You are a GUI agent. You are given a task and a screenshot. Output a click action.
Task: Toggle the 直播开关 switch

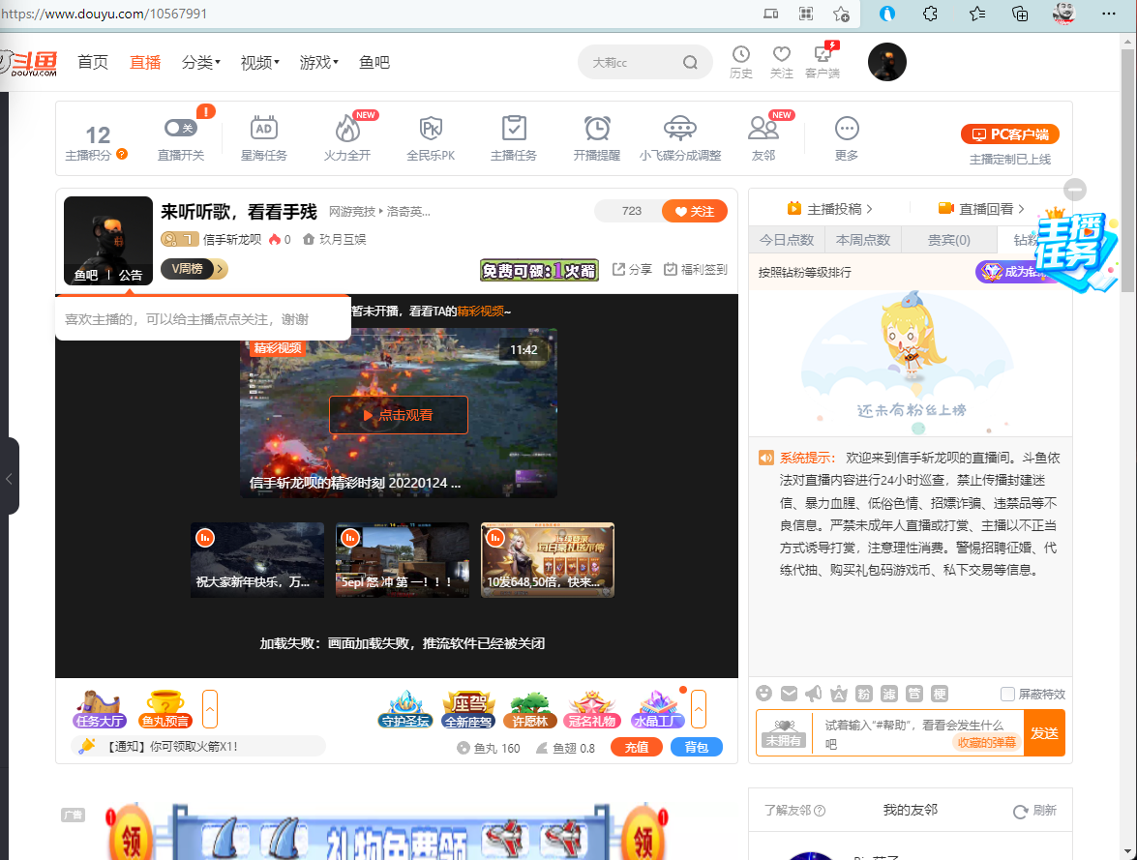click(x=181, y=129)
